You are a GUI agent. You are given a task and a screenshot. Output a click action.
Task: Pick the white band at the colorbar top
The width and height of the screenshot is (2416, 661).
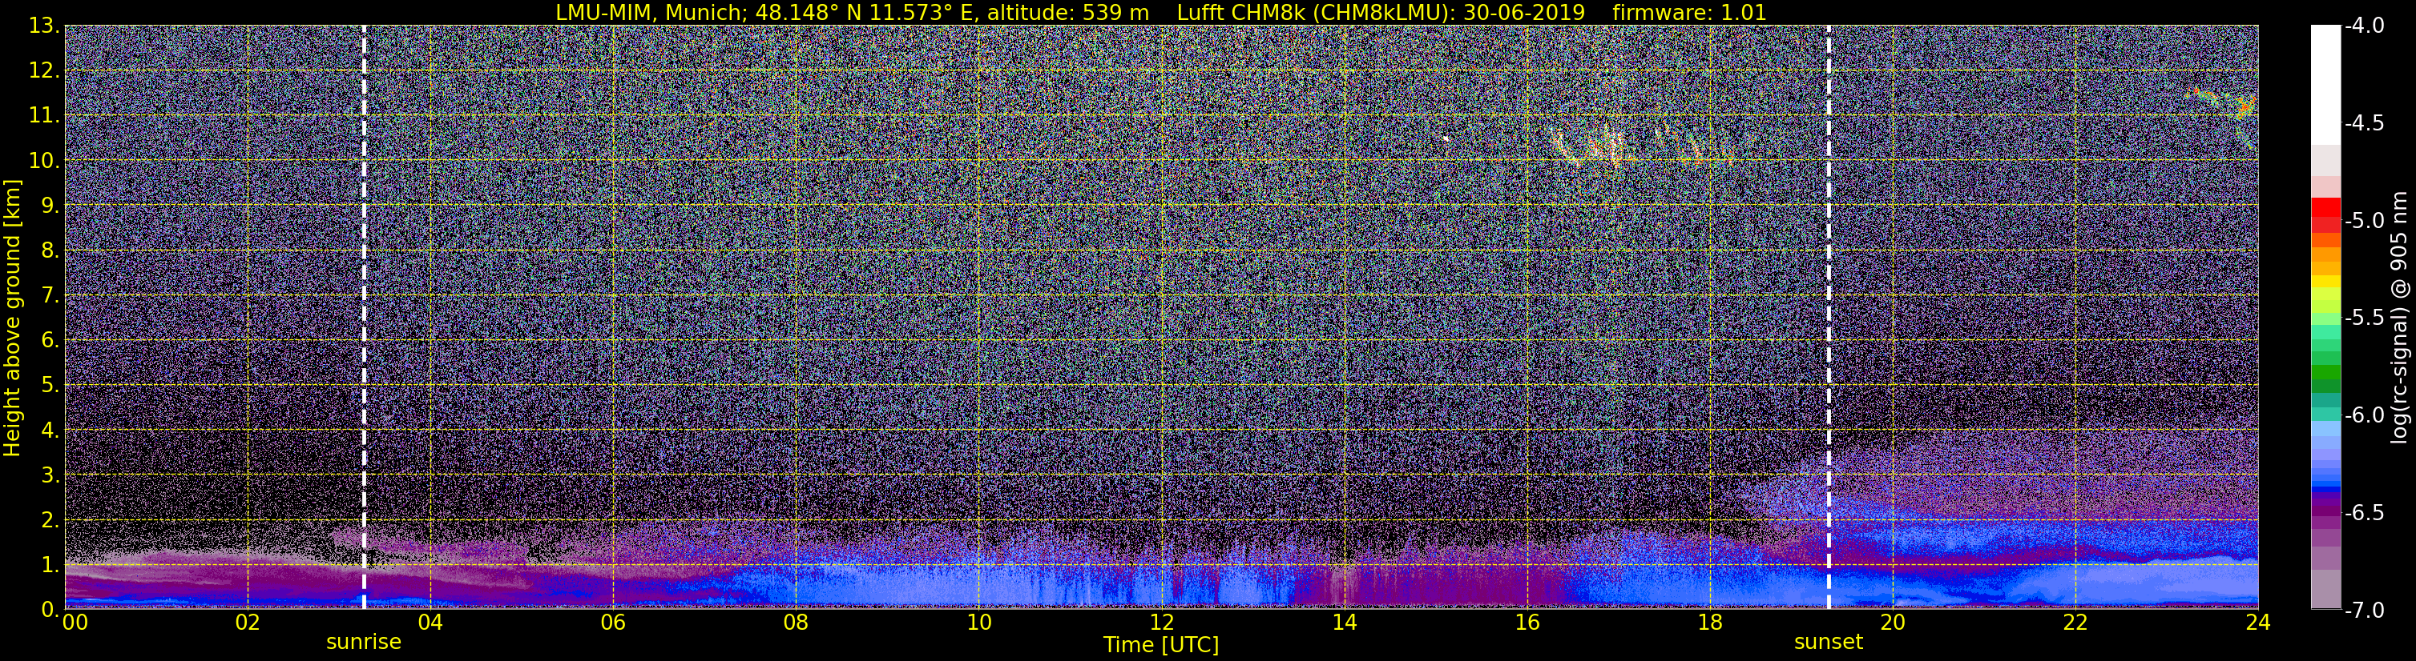(x=2325, y=84)
